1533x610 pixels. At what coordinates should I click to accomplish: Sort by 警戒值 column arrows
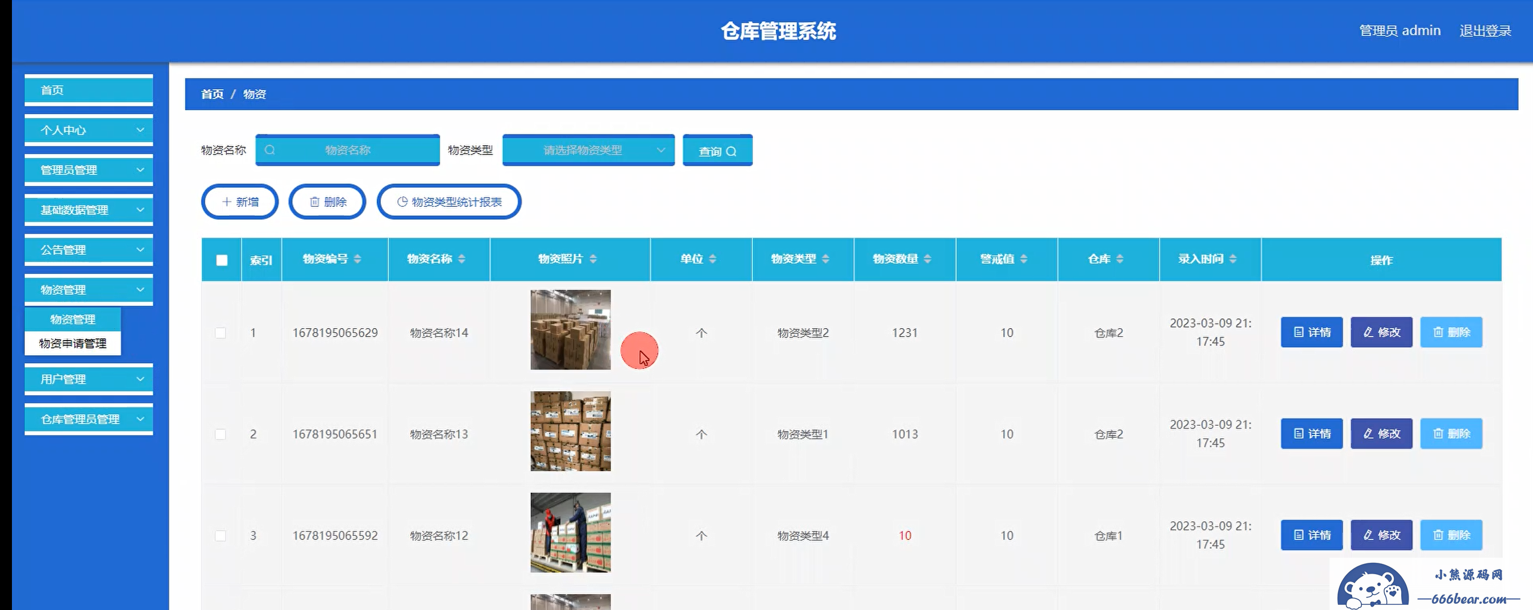(x=1024, y=259)
